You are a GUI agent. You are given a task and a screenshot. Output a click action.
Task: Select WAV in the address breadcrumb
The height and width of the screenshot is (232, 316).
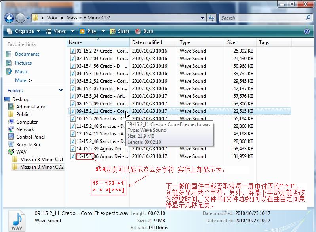52,18
